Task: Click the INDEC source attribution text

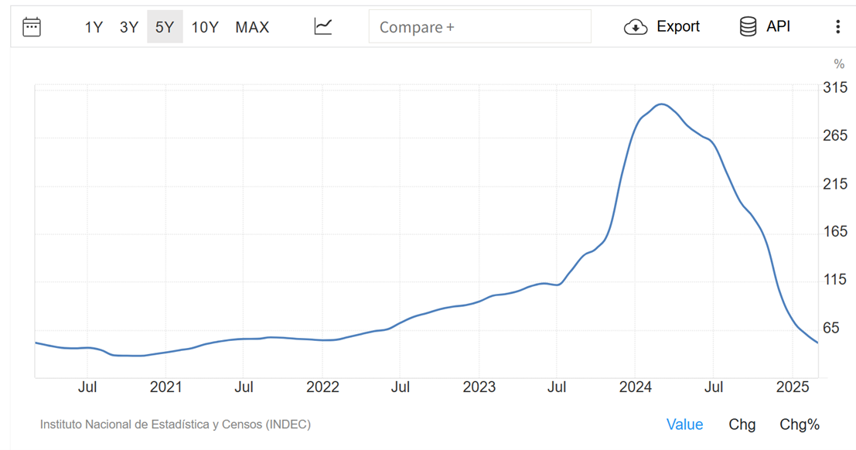Action: point(176,424)
